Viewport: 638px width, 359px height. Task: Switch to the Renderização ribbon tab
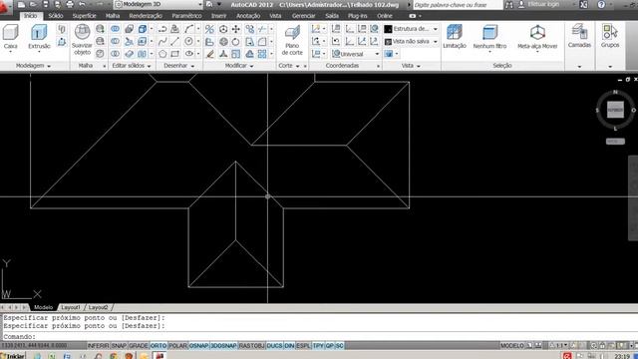pyautogui.click(x=146, y=16)
